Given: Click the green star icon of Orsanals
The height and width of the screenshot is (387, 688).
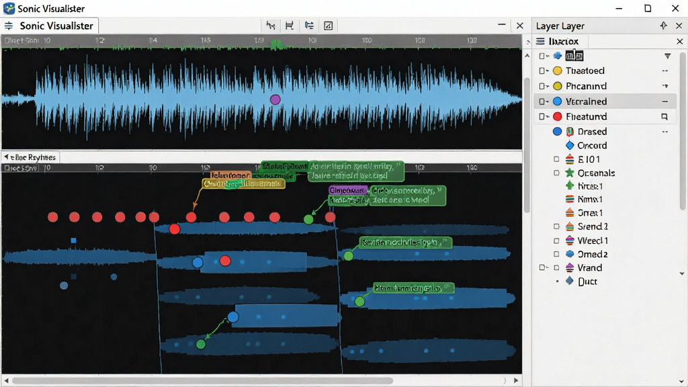Looking at the screenshot, I should (570, 173).
